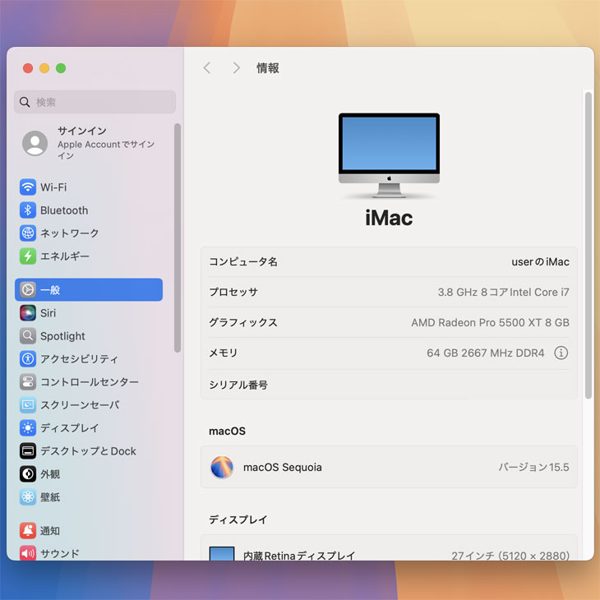Zoom the window with green button
This screenshot has height=600, width=600.
61,68
